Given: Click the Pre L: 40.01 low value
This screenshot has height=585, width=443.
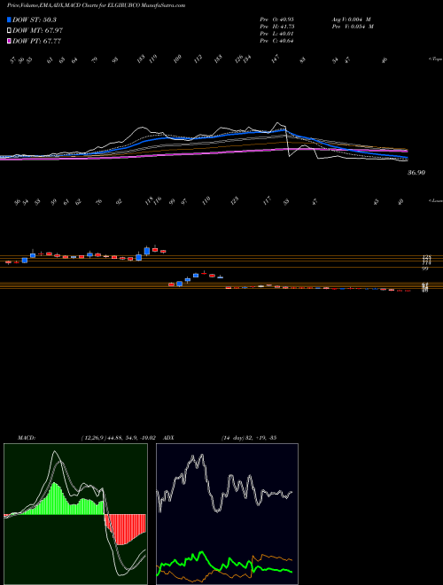Looking at the screenshot, I should point(276,34).
